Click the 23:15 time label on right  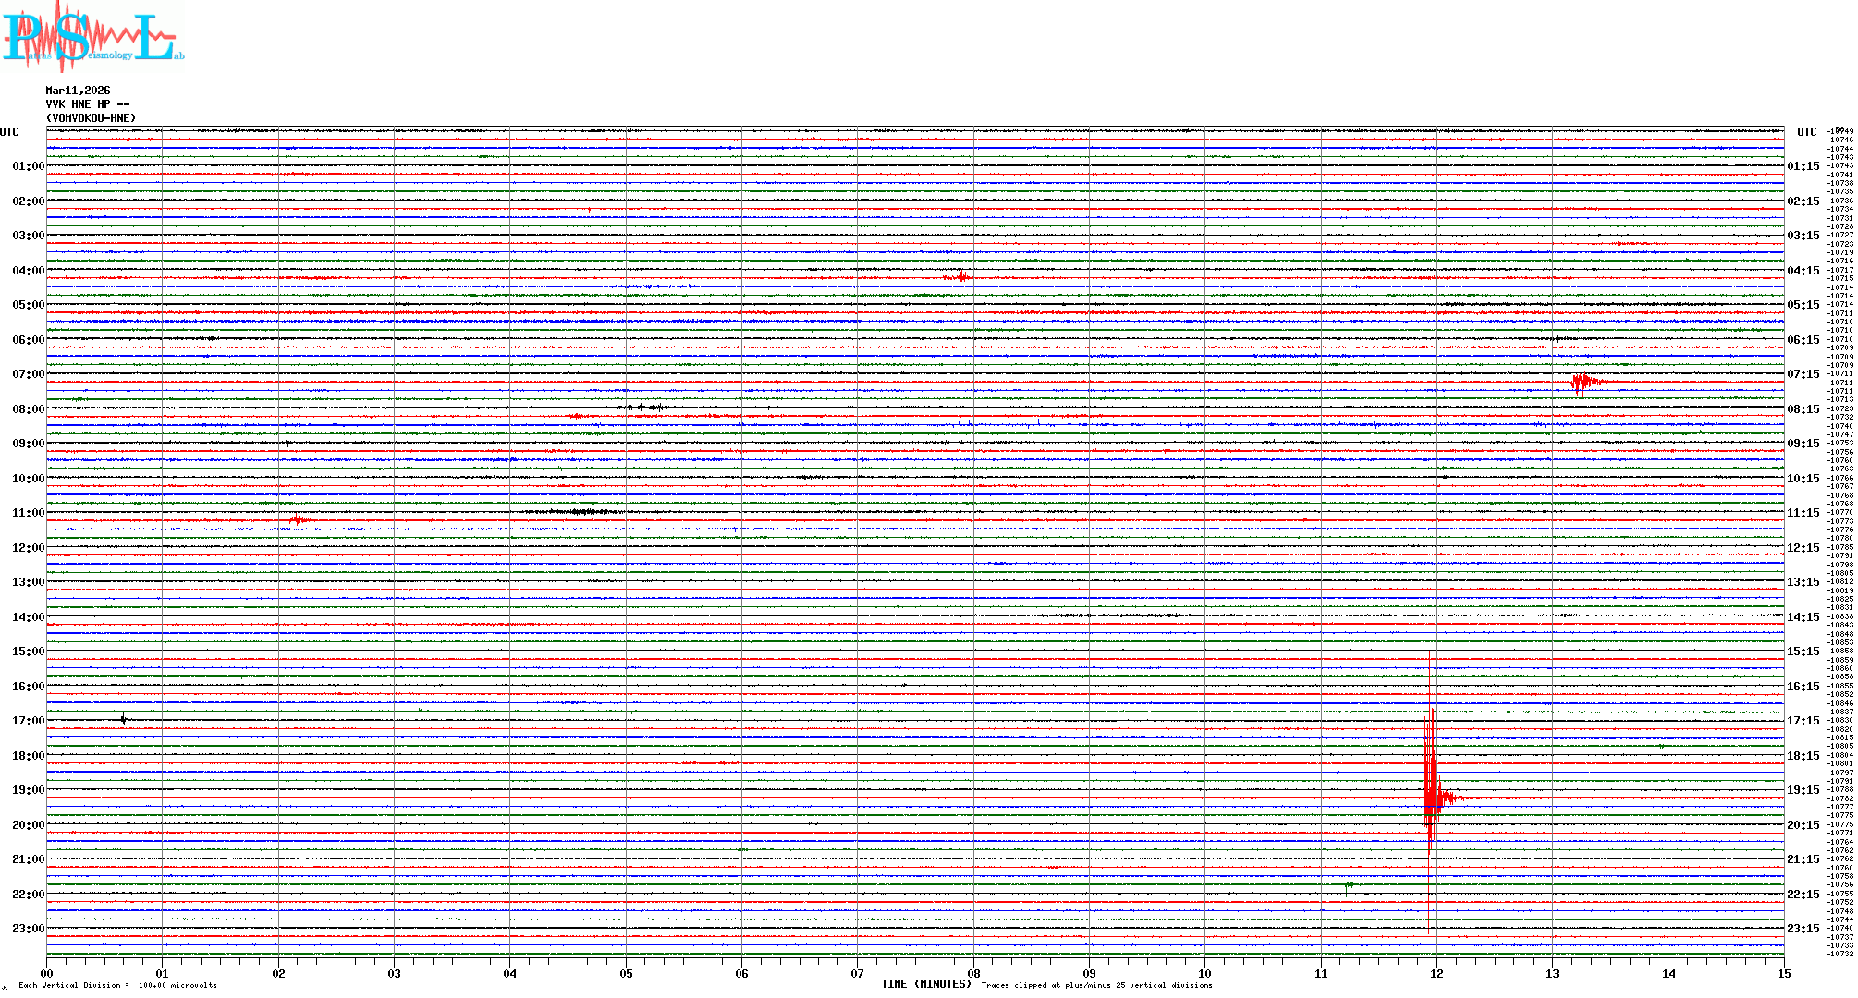pos(1803,929)
